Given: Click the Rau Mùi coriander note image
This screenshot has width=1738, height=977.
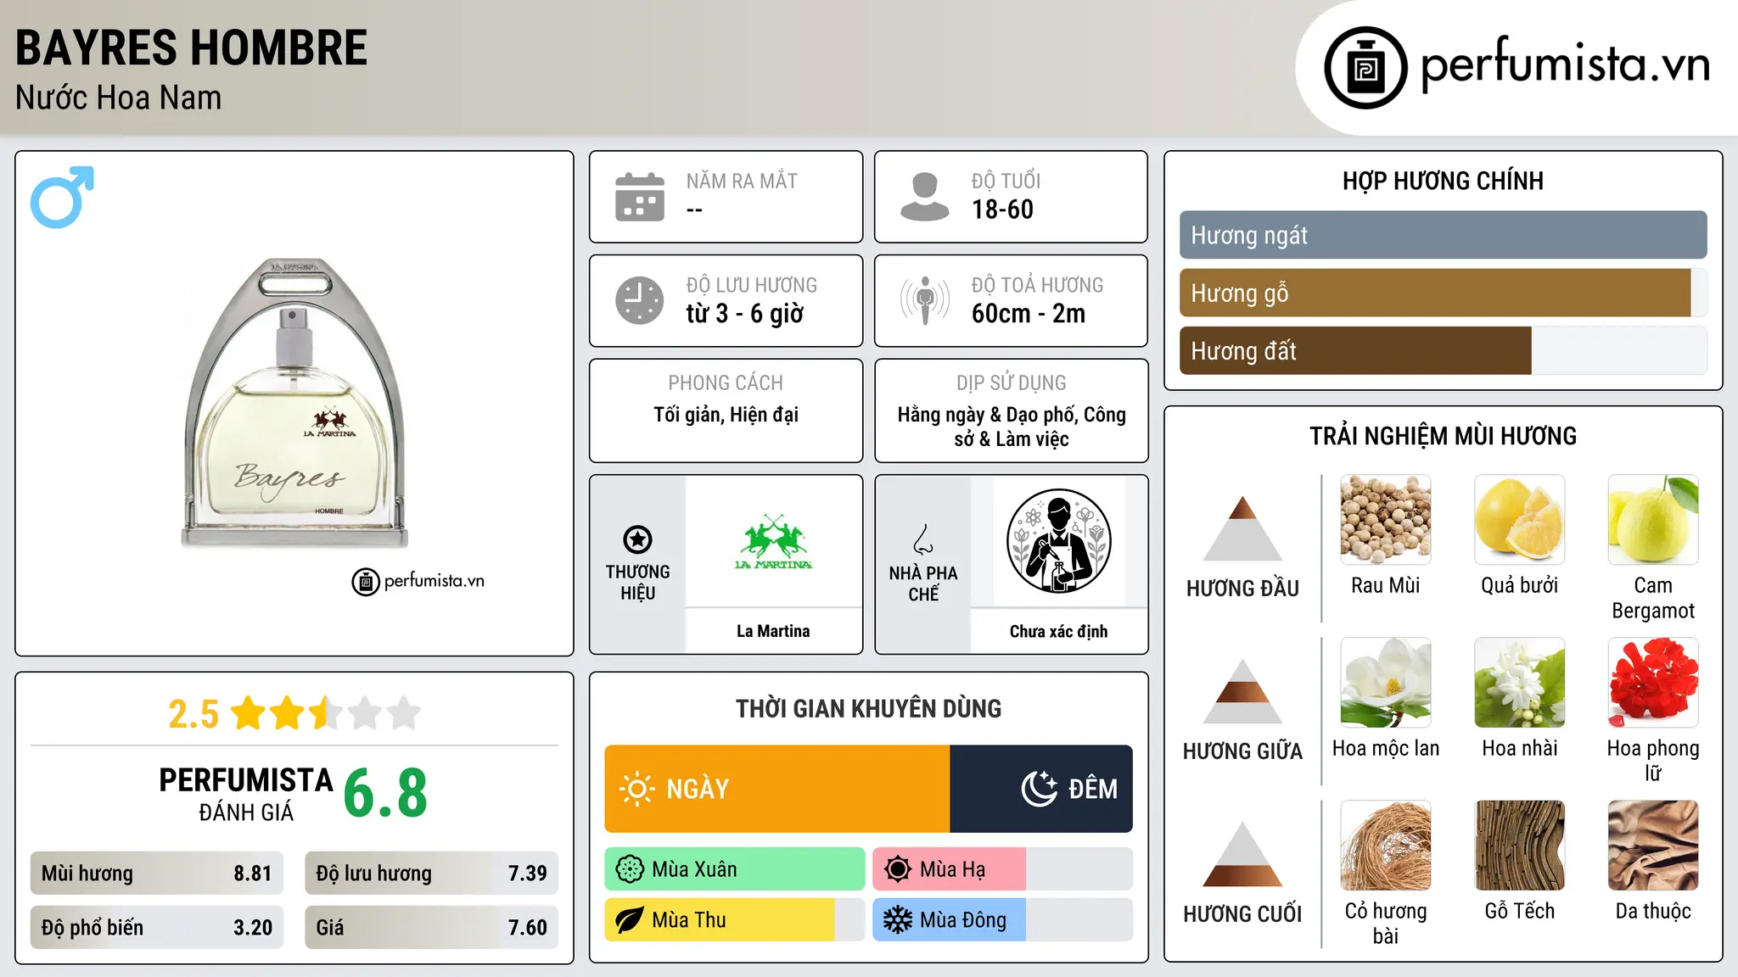Looking at the screenshot, I should click(x=1386, y=520).
